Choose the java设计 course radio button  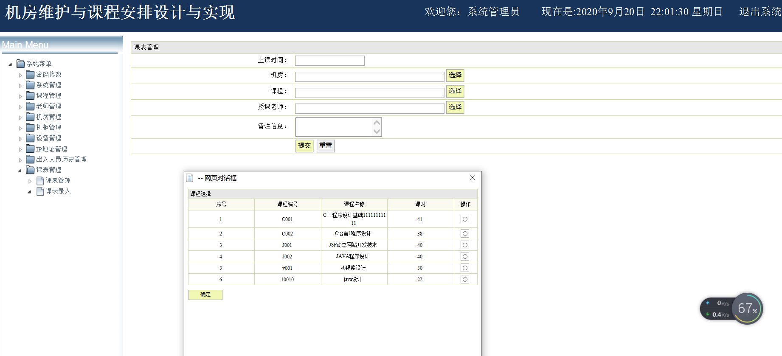click(x=465, y=280)
